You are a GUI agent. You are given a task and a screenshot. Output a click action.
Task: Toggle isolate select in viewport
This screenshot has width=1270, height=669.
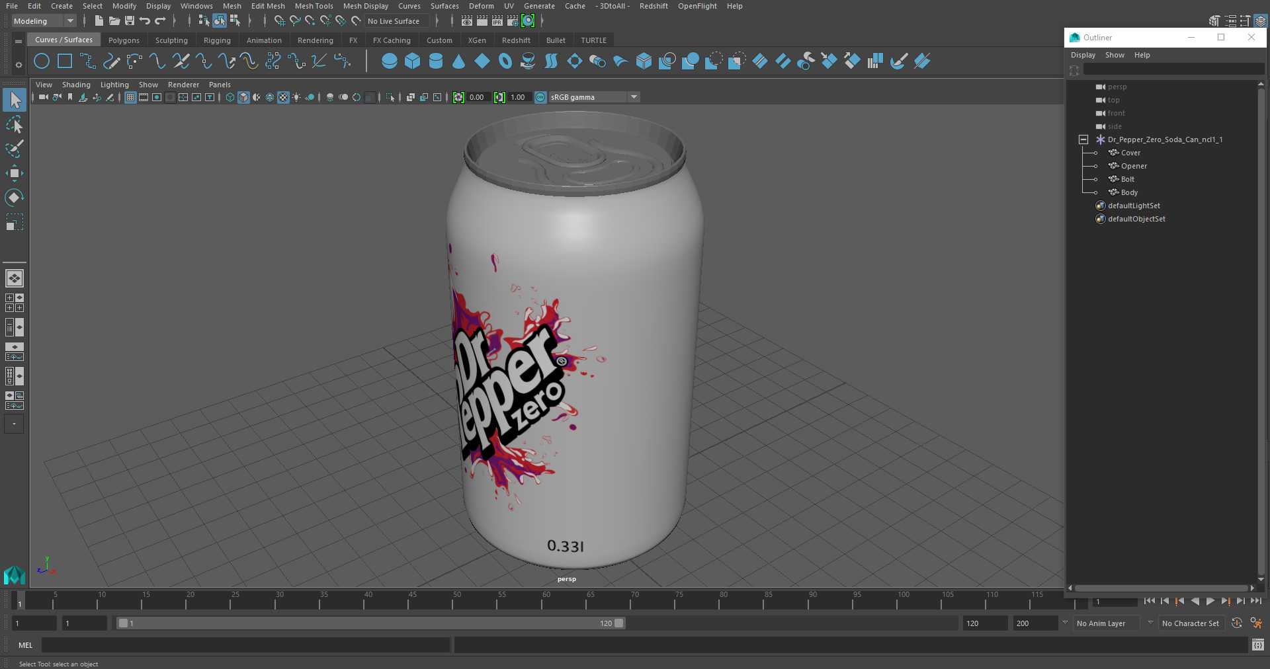tap(390, 97)
